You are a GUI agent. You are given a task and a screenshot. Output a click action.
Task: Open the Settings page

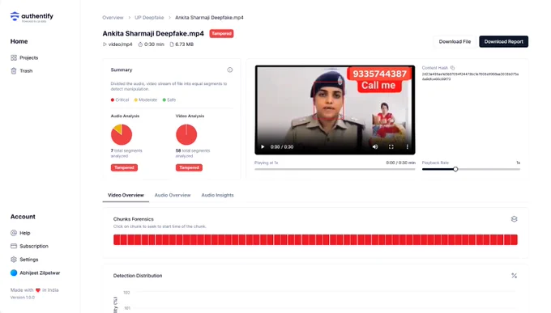pos(24,260)
